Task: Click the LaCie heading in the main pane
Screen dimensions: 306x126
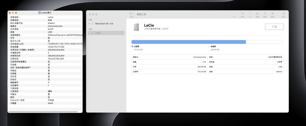Action: click(x=149, y=25)
